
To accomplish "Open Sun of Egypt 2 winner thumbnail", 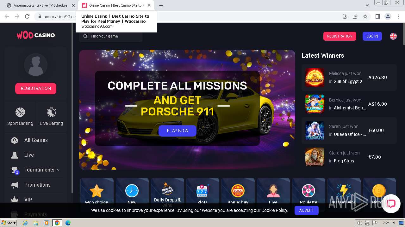I will click(315, 78).
